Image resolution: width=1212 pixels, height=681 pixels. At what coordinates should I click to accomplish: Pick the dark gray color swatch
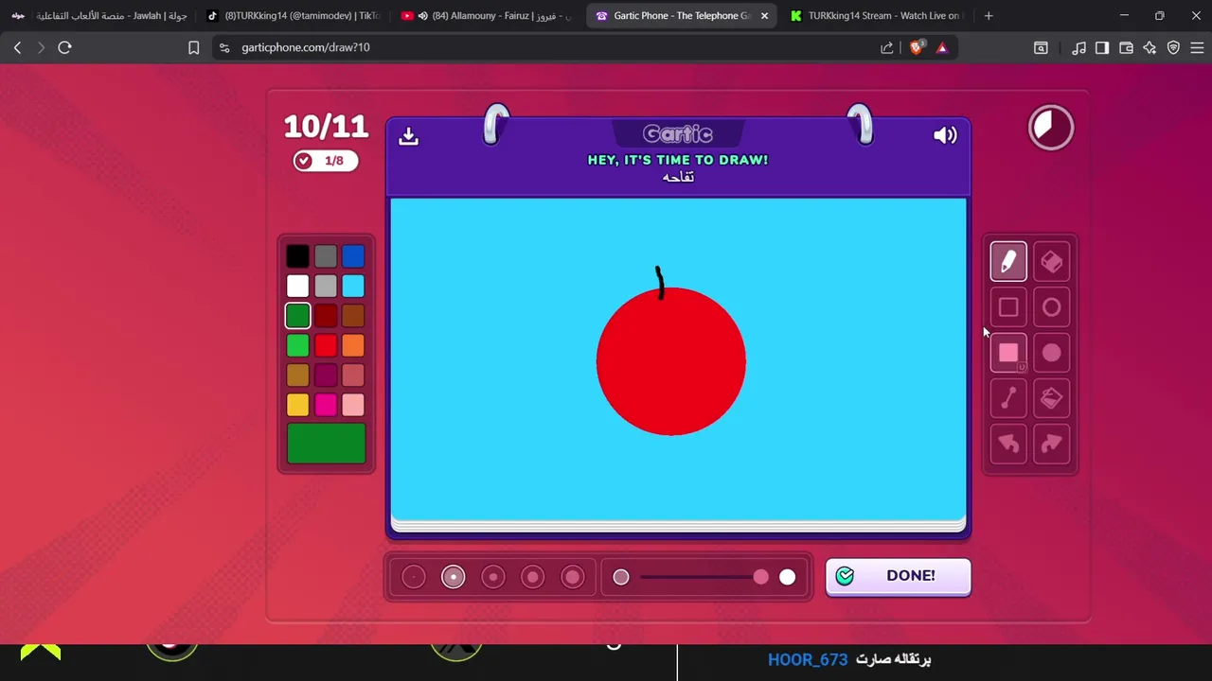[x=326, y=256]
